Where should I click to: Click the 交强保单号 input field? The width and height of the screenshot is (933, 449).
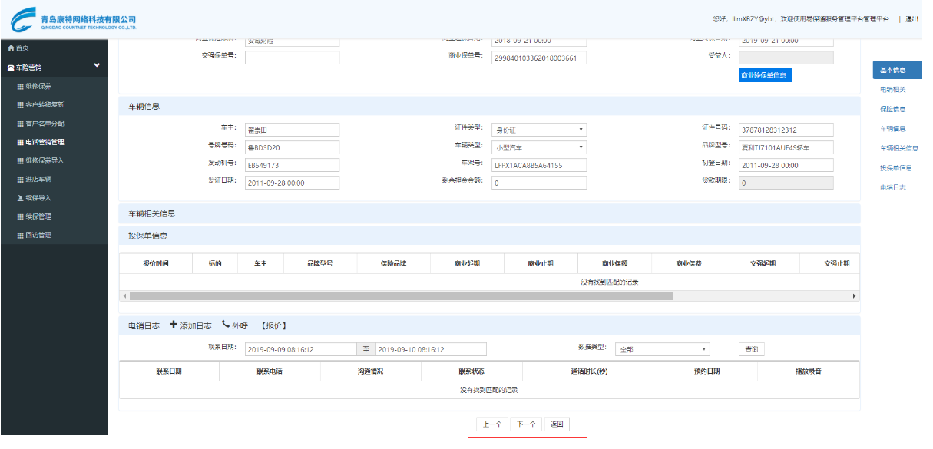pyautogui.click(x=292, y=58)
